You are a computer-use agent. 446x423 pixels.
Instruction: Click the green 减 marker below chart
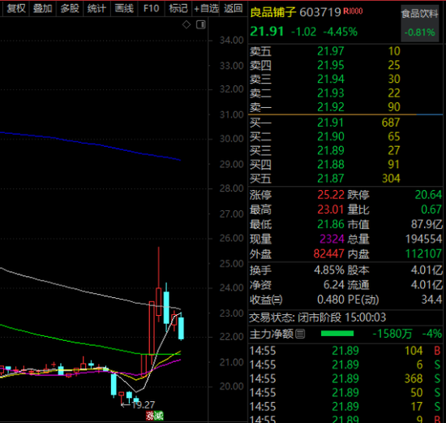click(159, 416)
